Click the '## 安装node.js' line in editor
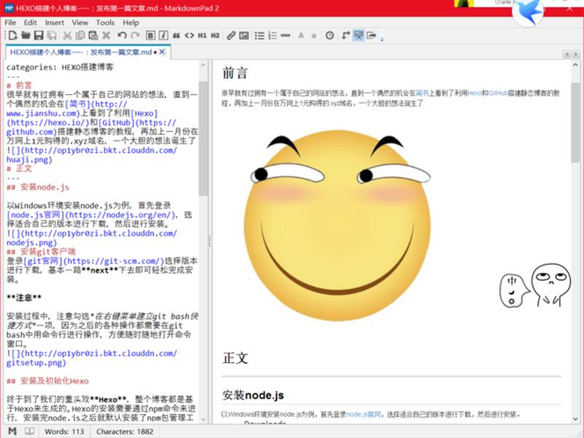Screen dimensions: 584x438 38,188
